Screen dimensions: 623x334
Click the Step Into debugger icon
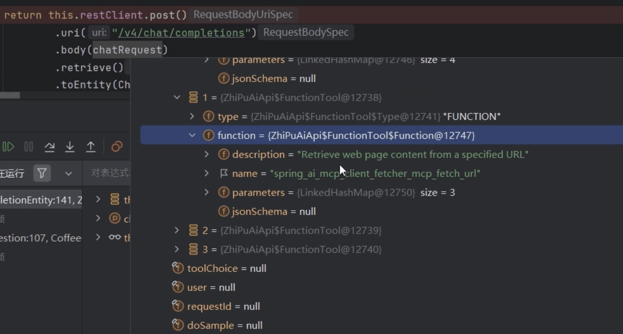click(x=70, y=147)
